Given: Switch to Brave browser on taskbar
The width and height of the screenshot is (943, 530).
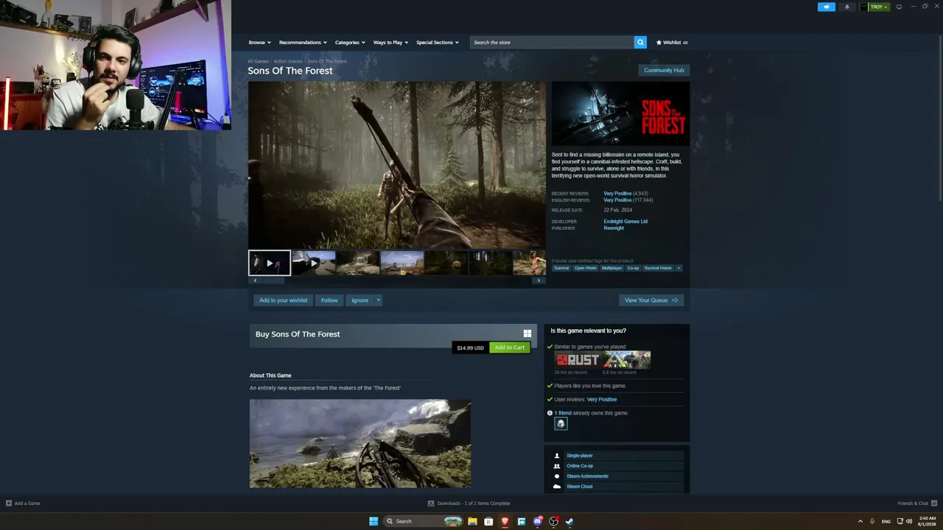Looking at the screenshot, I should tap(505, 521).
